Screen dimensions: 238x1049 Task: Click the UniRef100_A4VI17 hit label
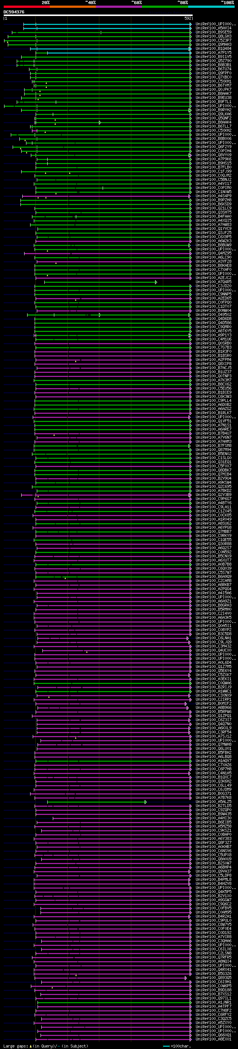(213, 184)
